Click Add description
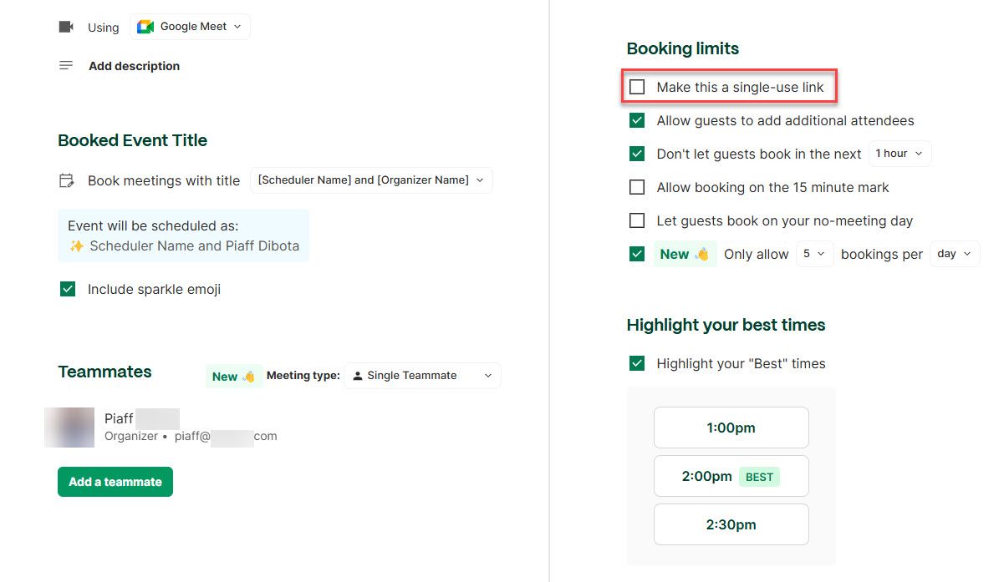Screen dimensions: 1004x582 tap(134, 66)
